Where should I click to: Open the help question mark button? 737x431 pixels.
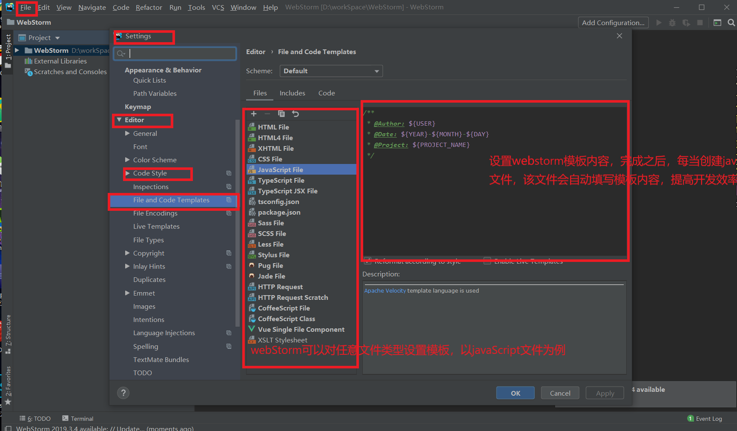123,393
